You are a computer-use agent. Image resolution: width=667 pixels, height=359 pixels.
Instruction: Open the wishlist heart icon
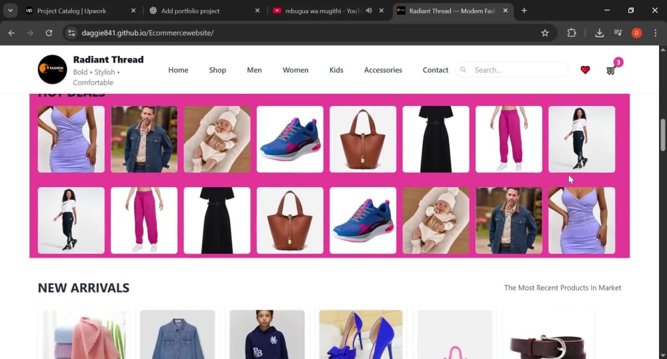(585, 70)
